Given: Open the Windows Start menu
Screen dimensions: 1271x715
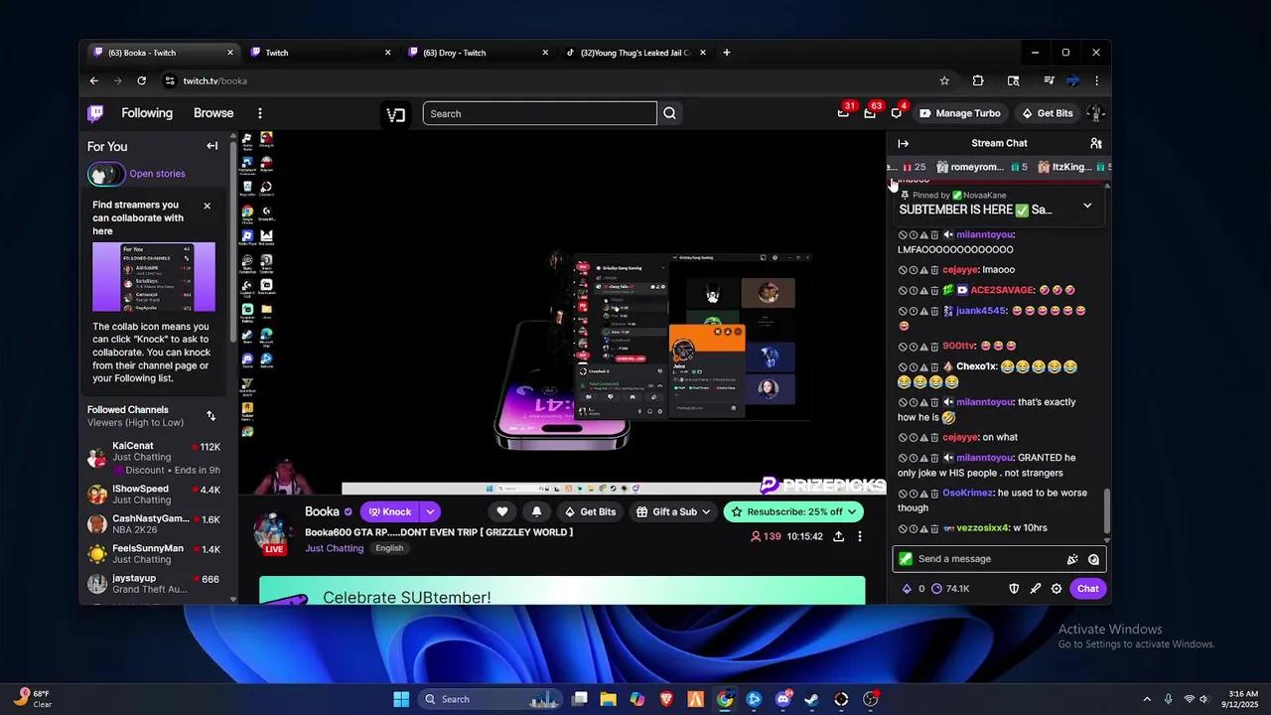Looking at the screenshot, I should coord(401,699).
